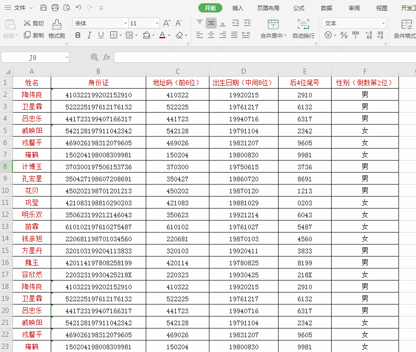
Task: Expand the number format 文本 dropdown
Action: point(383,24)
